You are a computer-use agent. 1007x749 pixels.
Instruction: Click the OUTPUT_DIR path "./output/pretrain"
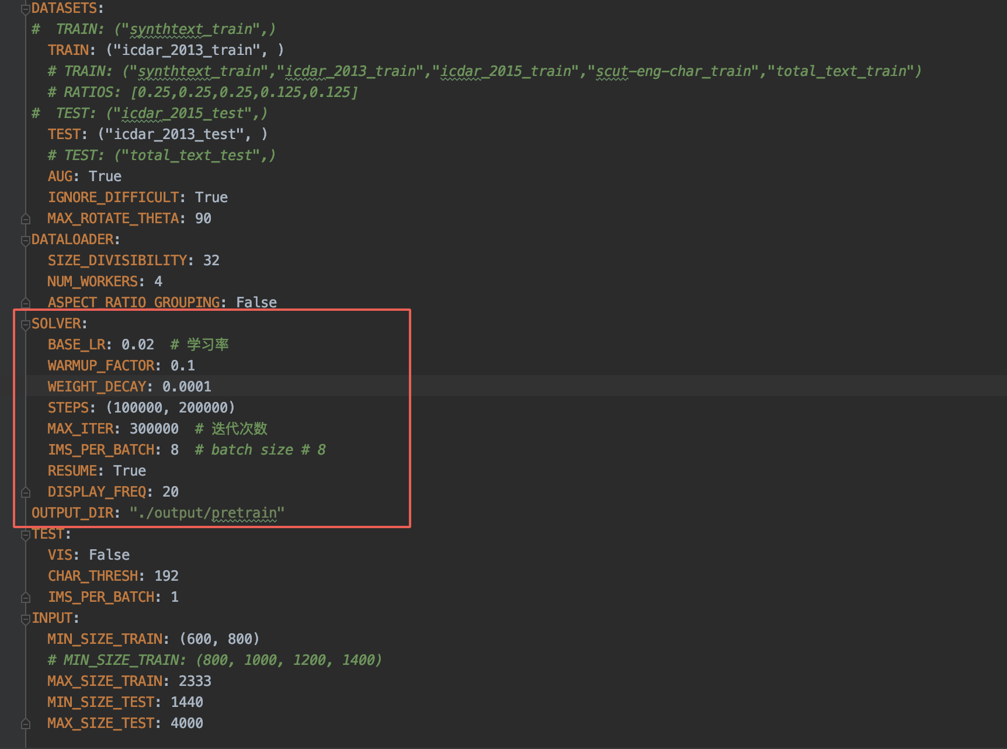tap(207, 513)
